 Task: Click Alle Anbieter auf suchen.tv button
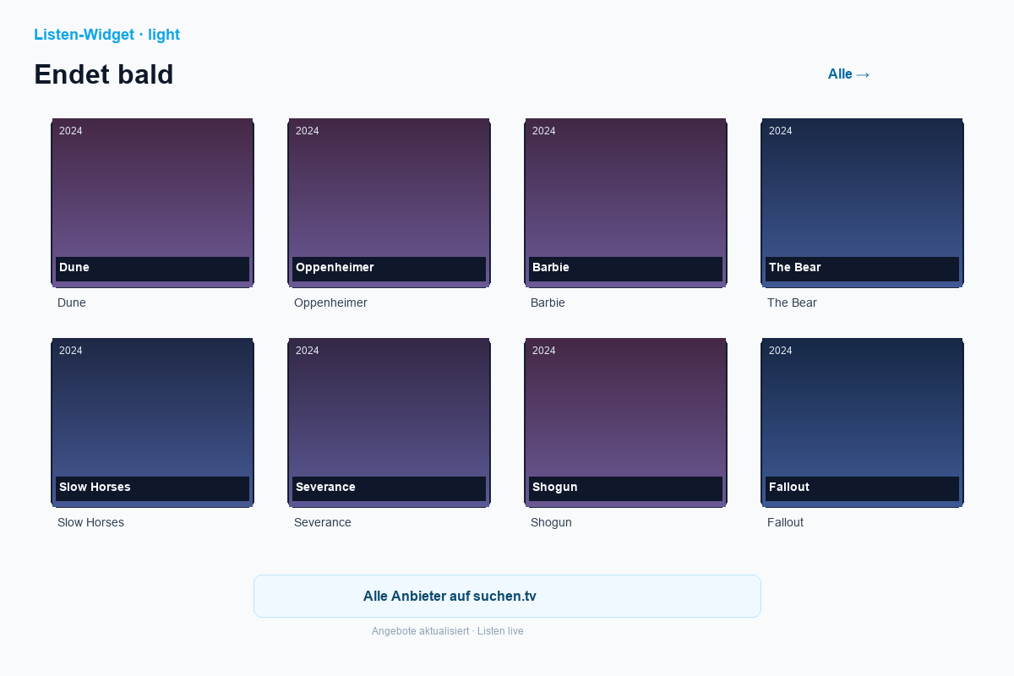pos(507,596)
